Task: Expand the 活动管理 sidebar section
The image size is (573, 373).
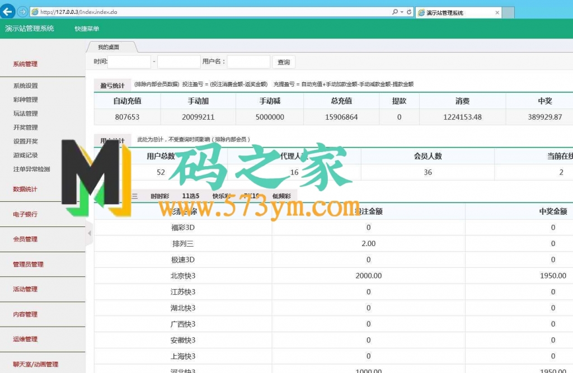Action: pyautogui.click(x=25, y=289)
